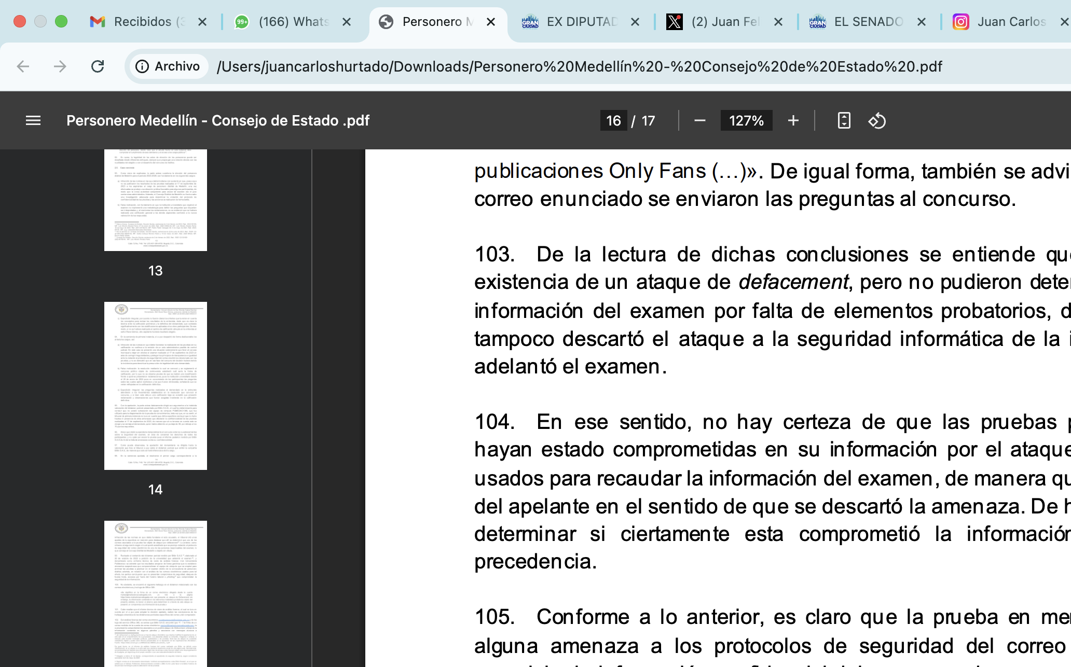
Task: Select the page 14 thumbnail
Action: 155,386
